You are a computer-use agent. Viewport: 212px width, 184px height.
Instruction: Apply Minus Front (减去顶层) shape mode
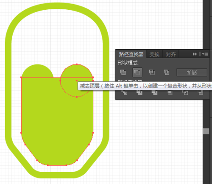137,72
